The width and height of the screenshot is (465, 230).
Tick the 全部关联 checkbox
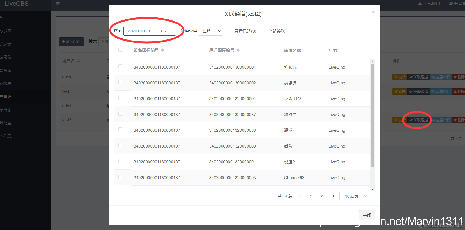pyautogui.click(x=263, y=31)
